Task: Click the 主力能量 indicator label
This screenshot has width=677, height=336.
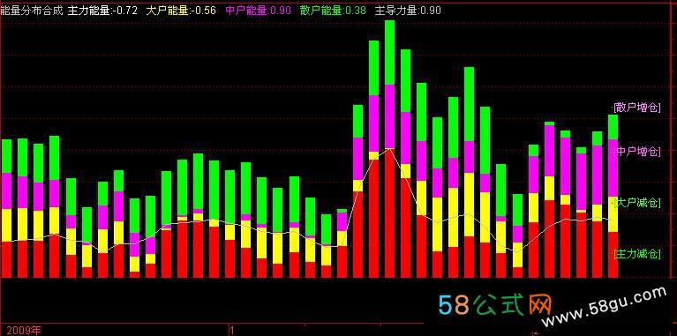Action: [x=102, y=11]
